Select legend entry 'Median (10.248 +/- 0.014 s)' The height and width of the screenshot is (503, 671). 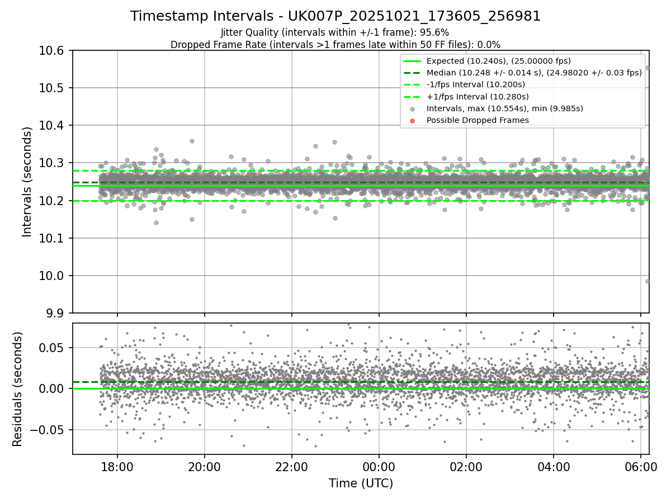click(x=534, y=73)
